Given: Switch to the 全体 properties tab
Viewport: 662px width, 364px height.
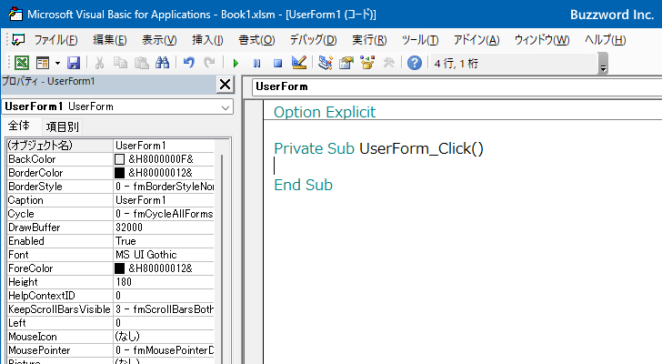Looking at the screenshot, I should pyautogui.click(x=19, y=126).
